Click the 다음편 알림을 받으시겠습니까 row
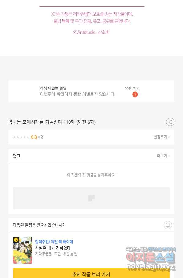 91,225
